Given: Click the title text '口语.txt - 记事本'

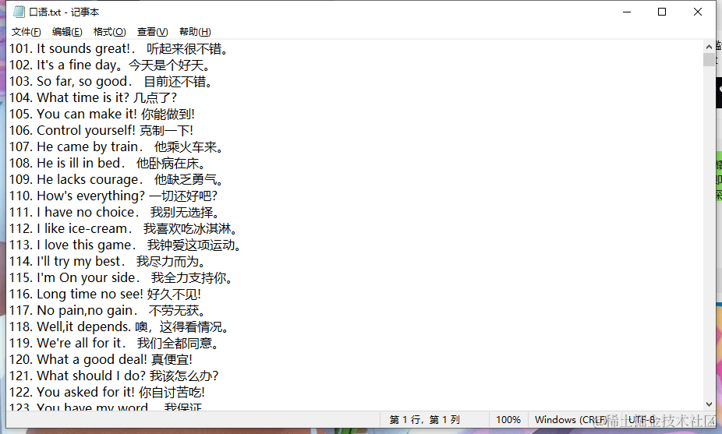Looking at the screenshot, I should point(64,12).
